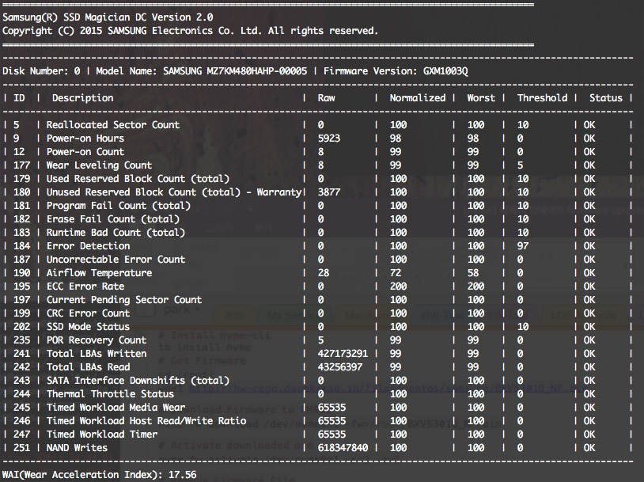The image size is (644, 482).
Task: Select normalized value 72 in Airflow row
Action: point(396,273)
